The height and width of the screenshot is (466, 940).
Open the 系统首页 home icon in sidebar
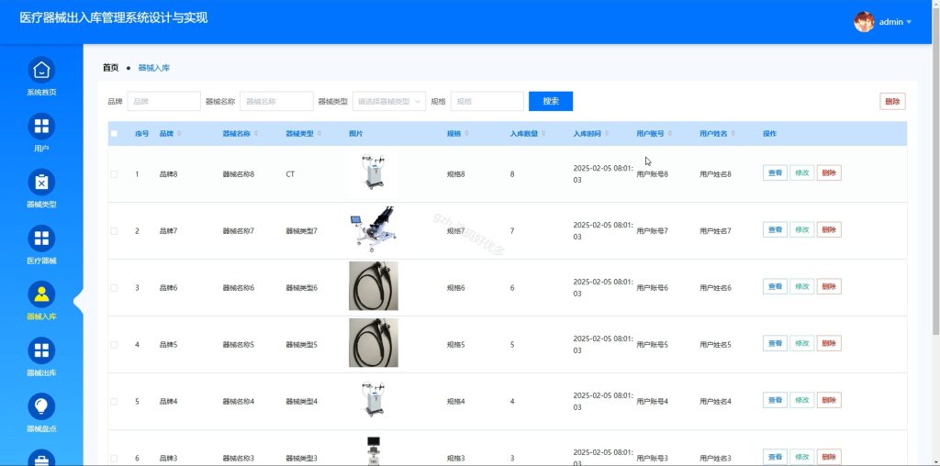tap(41, 70)
